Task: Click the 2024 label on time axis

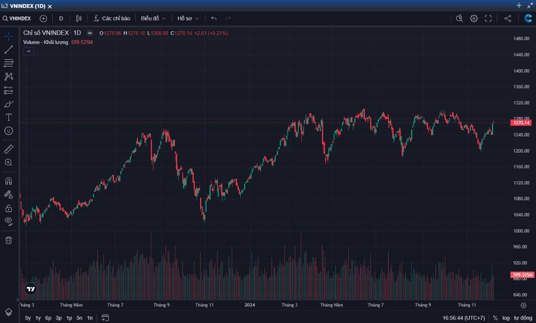Action: [251, 305]
